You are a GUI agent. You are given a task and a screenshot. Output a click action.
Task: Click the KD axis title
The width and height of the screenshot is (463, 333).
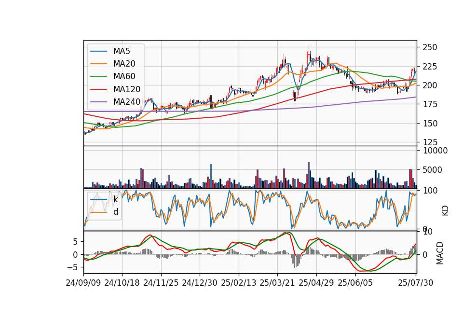[x=445, y=211]
